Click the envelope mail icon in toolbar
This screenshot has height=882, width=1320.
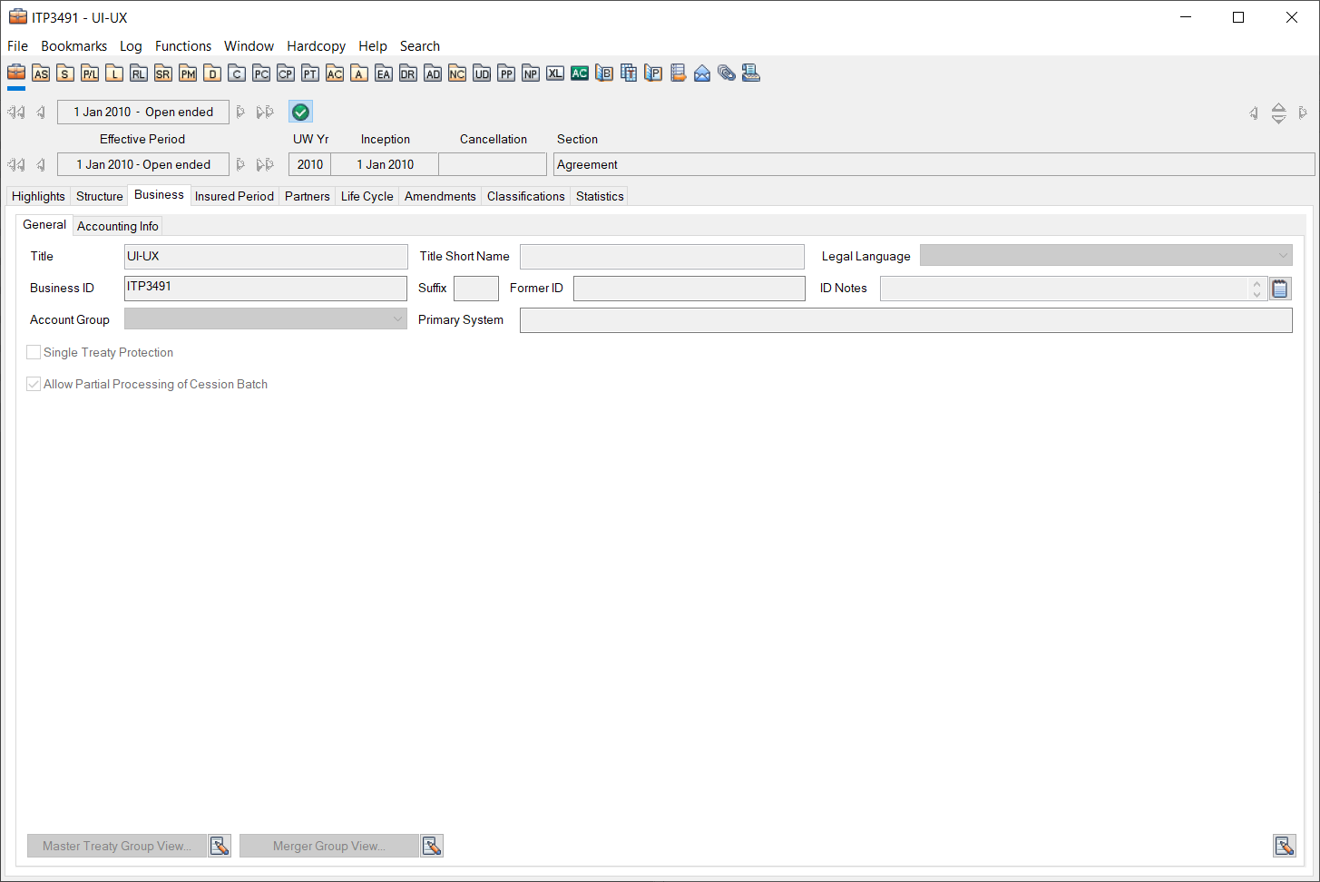(x=702, y=73)
